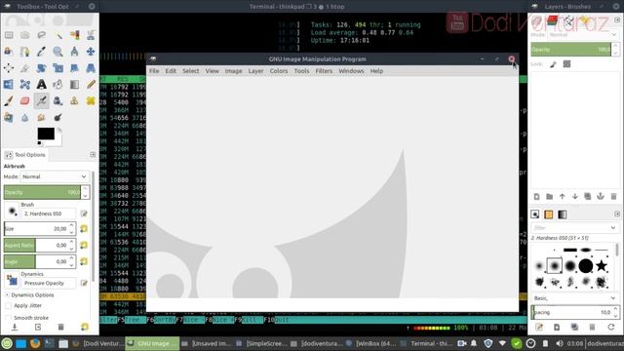The width and height of the screenshot is (624, 351).
Task: Click the brush preview thumbnail in Tool Options
Action: [x=13, y=211]
